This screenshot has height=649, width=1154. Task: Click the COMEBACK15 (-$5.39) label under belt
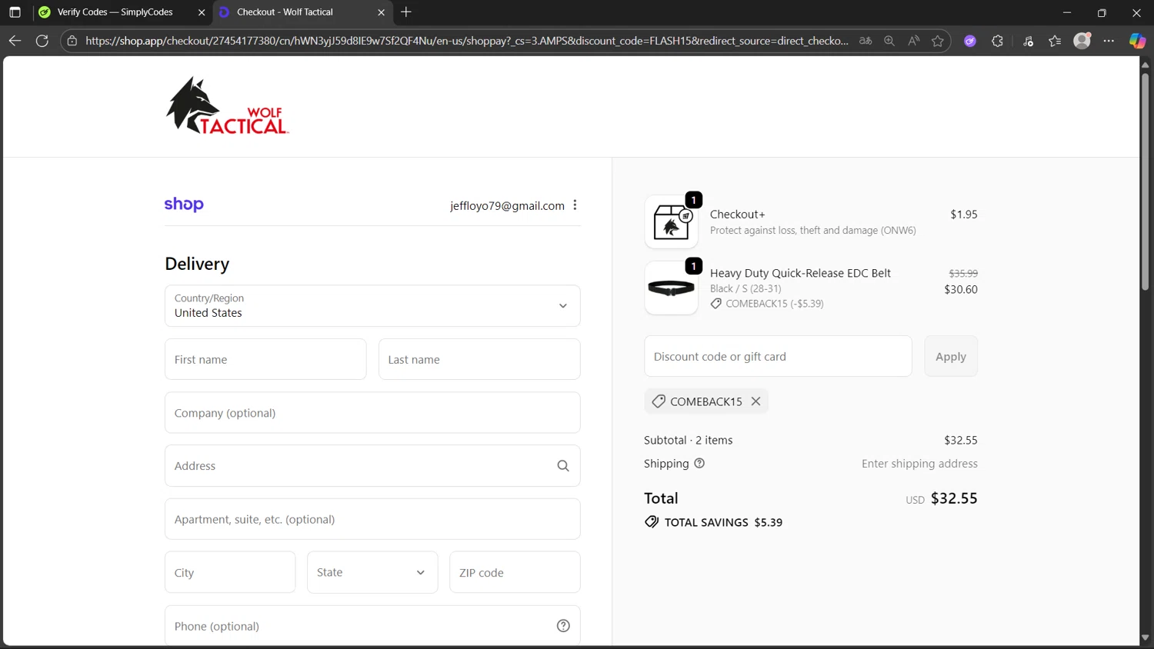pos(775,304)
